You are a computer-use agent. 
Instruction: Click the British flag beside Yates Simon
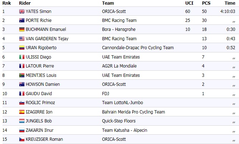21,11
